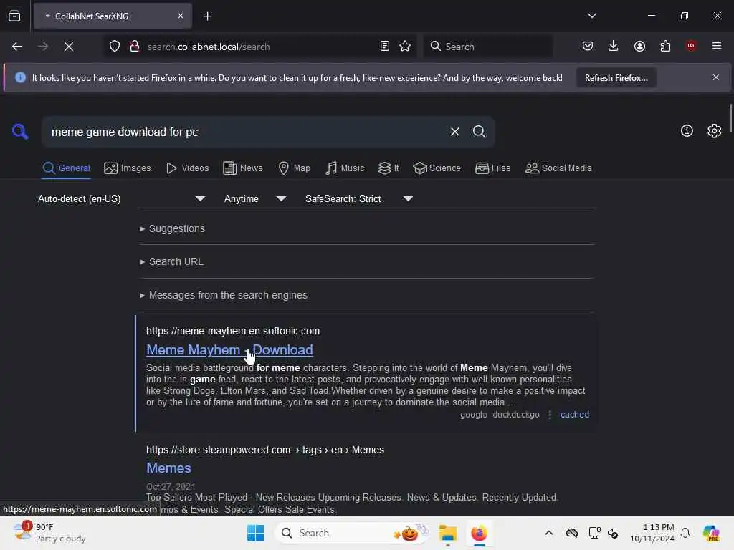This screenshot has width=734, height=550.
Task: Click taskbar Search box
Action: pos(353,533)
